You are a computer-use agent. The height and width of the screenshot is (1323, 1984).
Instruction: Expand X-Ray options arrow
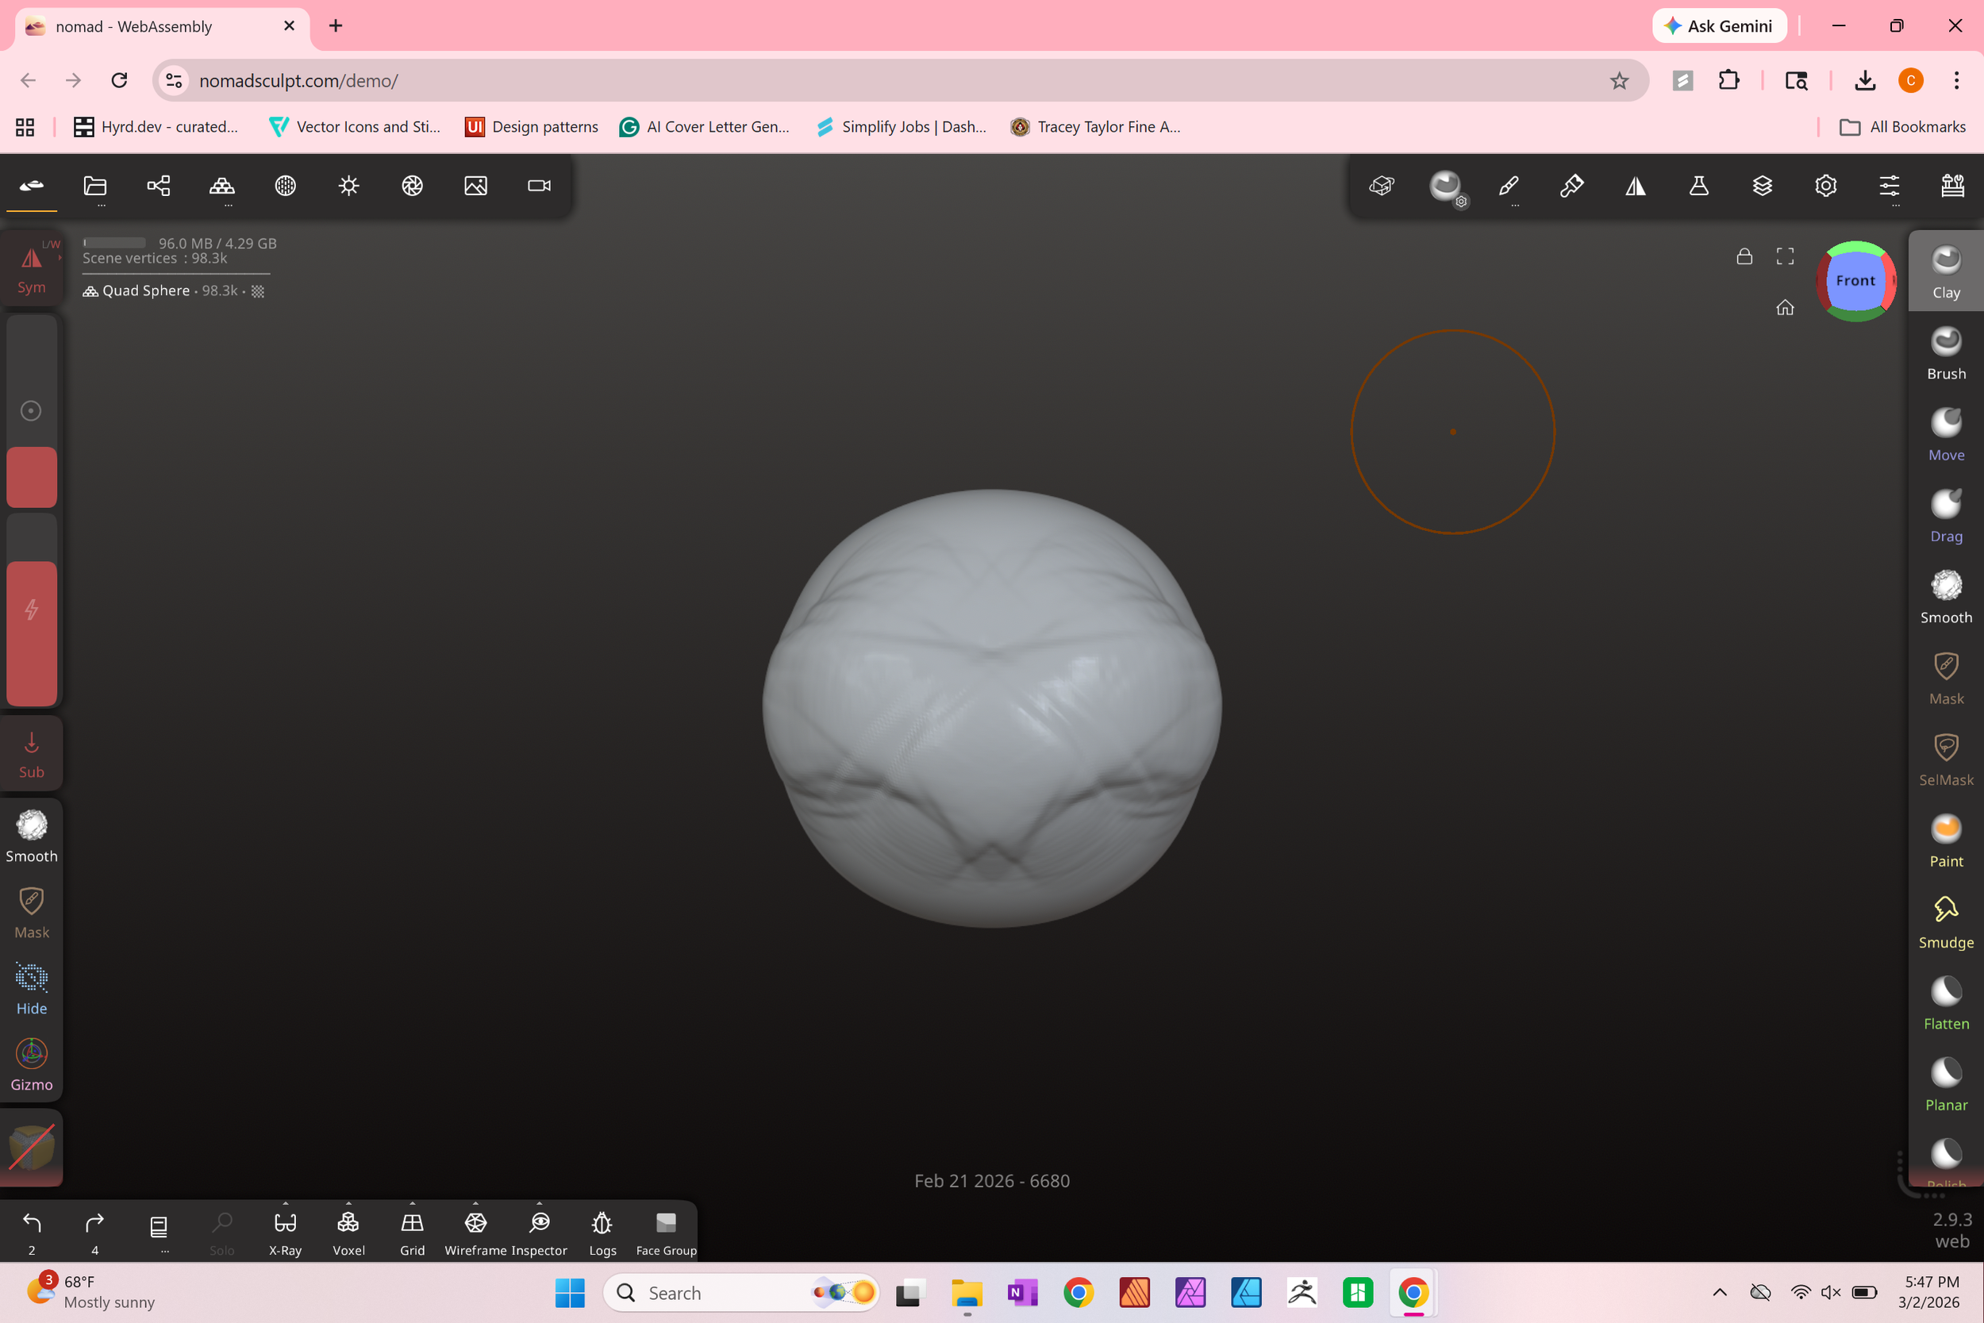[x=285, y=1204]
